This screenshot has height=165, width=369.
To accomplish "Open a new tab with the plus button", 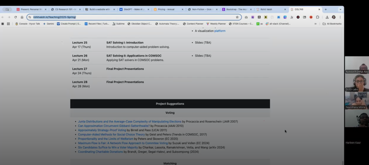I will 325,9.
